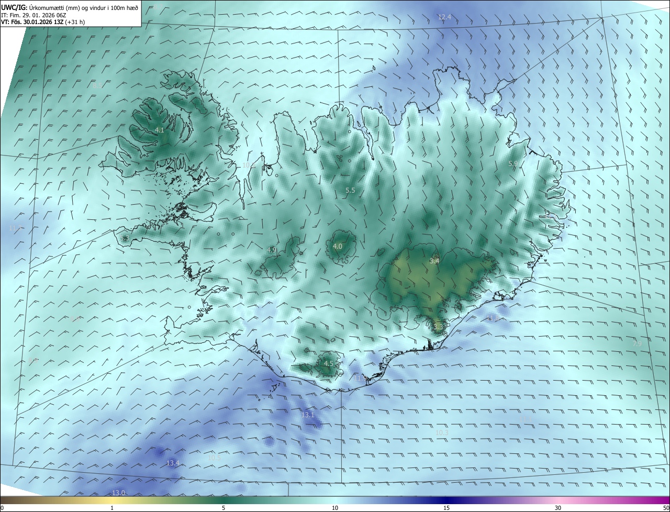The height and width of the screenshot is (512, 670).
Task: Click the 4.5 value on Mýrdalsjökull glacier
Action: pos(329,363)
